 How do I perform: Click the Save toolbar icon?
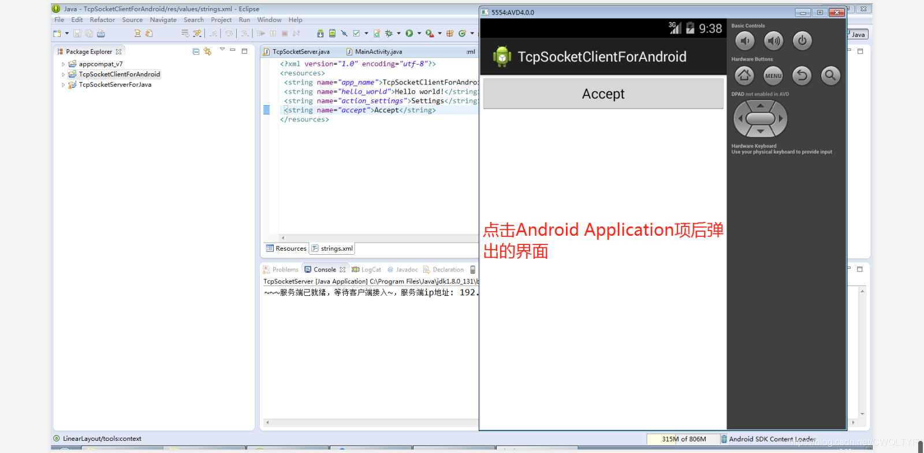[x=77, y=34]
